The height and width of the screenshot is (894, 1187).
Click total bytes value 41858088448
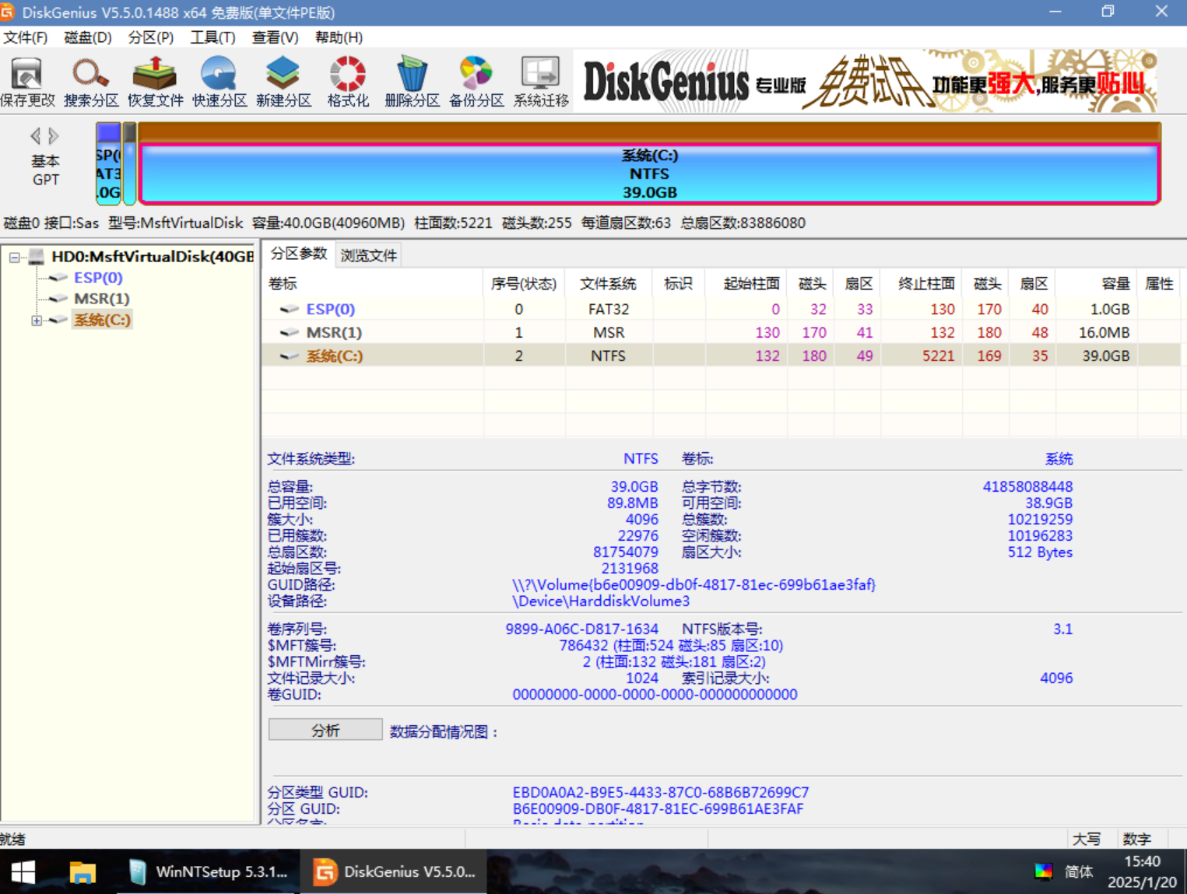(1027, 486)
